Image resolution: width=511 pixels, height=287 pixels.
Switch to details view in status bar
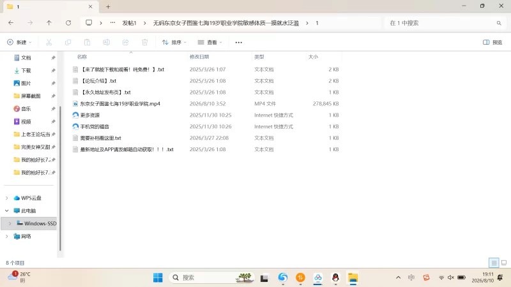click(494, 263)
